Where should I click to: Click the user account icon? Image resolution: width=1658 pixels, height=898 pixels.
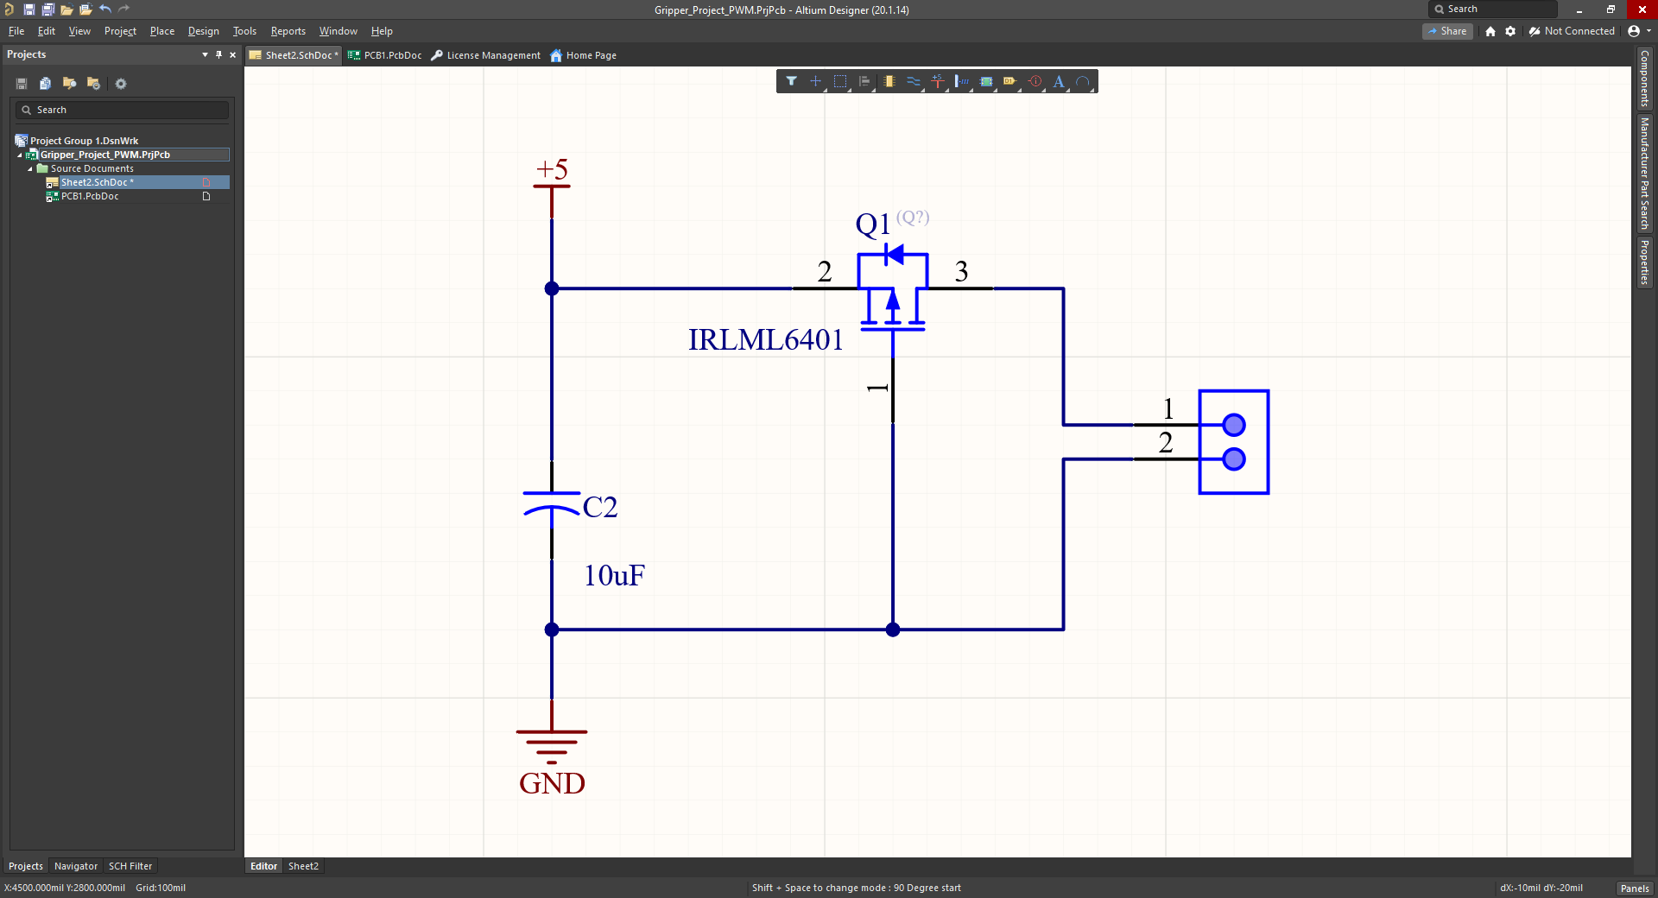point(1634,31)
